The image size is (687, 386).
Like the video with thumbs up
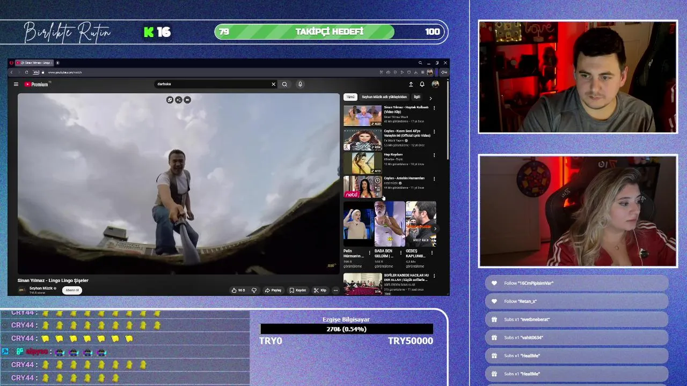[x=238, y=290]
